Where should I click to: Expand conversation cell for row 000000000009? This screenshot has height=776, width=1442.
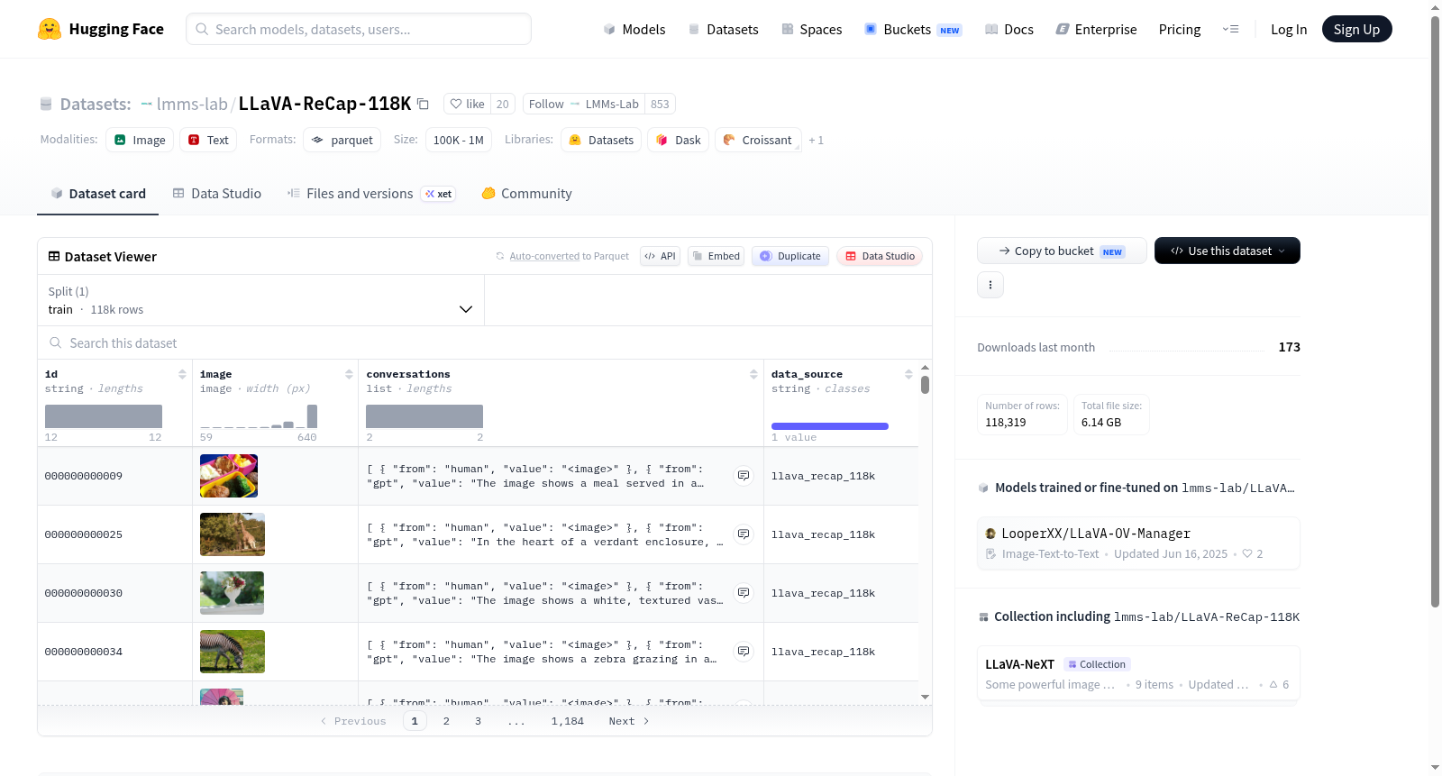point(744,476)
